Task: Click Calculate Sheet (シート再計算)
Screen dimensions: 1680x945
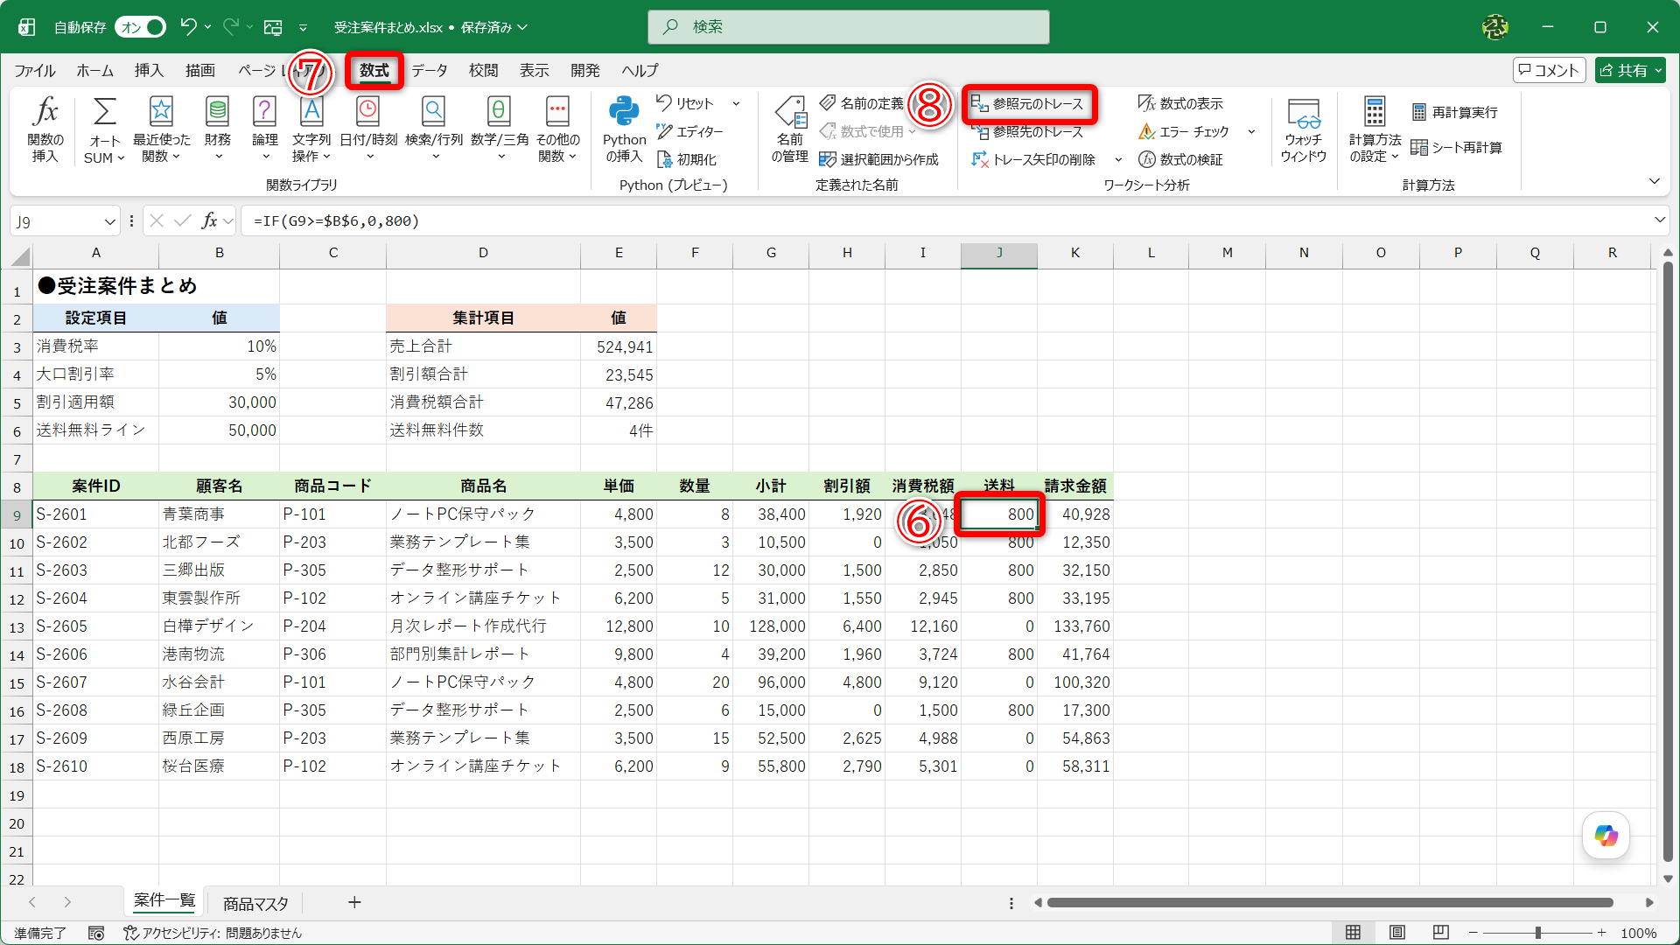Action: 1457,148
